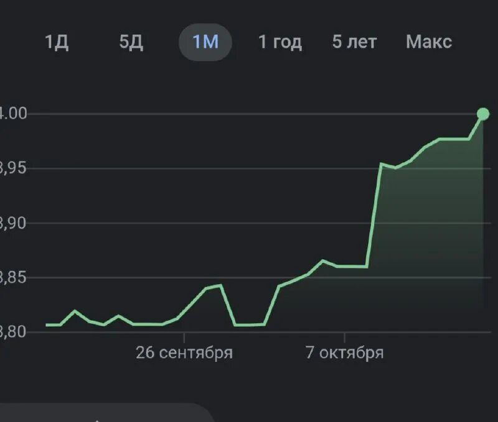Click the 26 сентября date label
The height and width of the screenshot is (422, 498).
(184, 352)
